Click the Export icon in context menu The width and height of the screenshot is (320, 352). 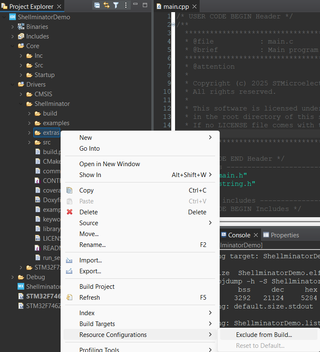pos(69,271)
